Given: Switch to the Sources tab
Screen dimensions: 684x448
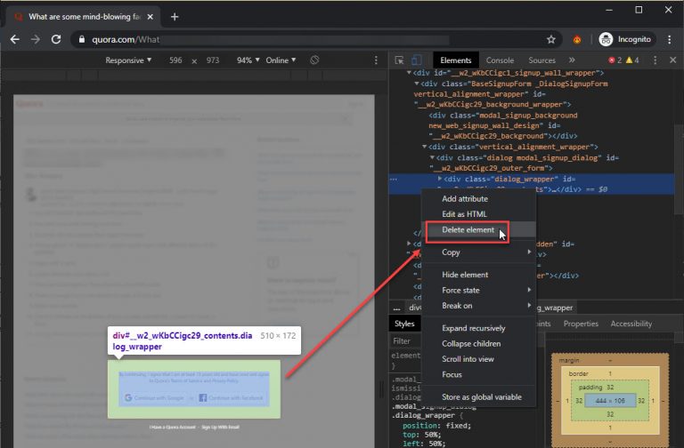Looking at the screenshot, I should click(x=541, y=60).
